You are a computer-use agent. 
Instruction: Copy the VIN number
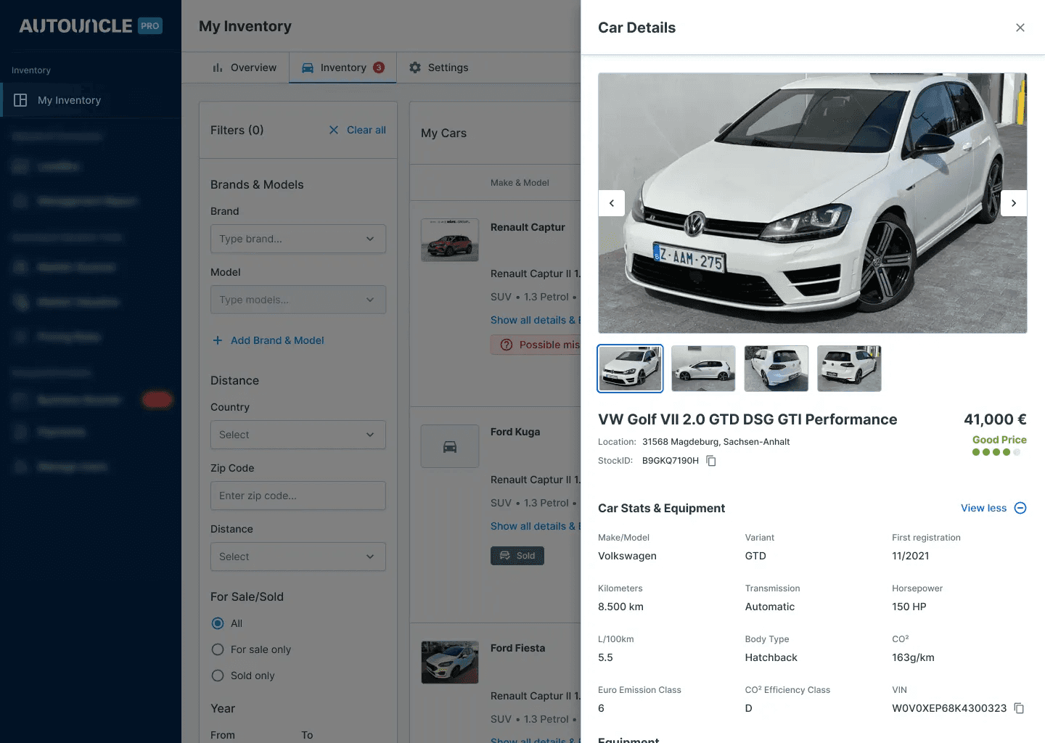click(1019, 708)
